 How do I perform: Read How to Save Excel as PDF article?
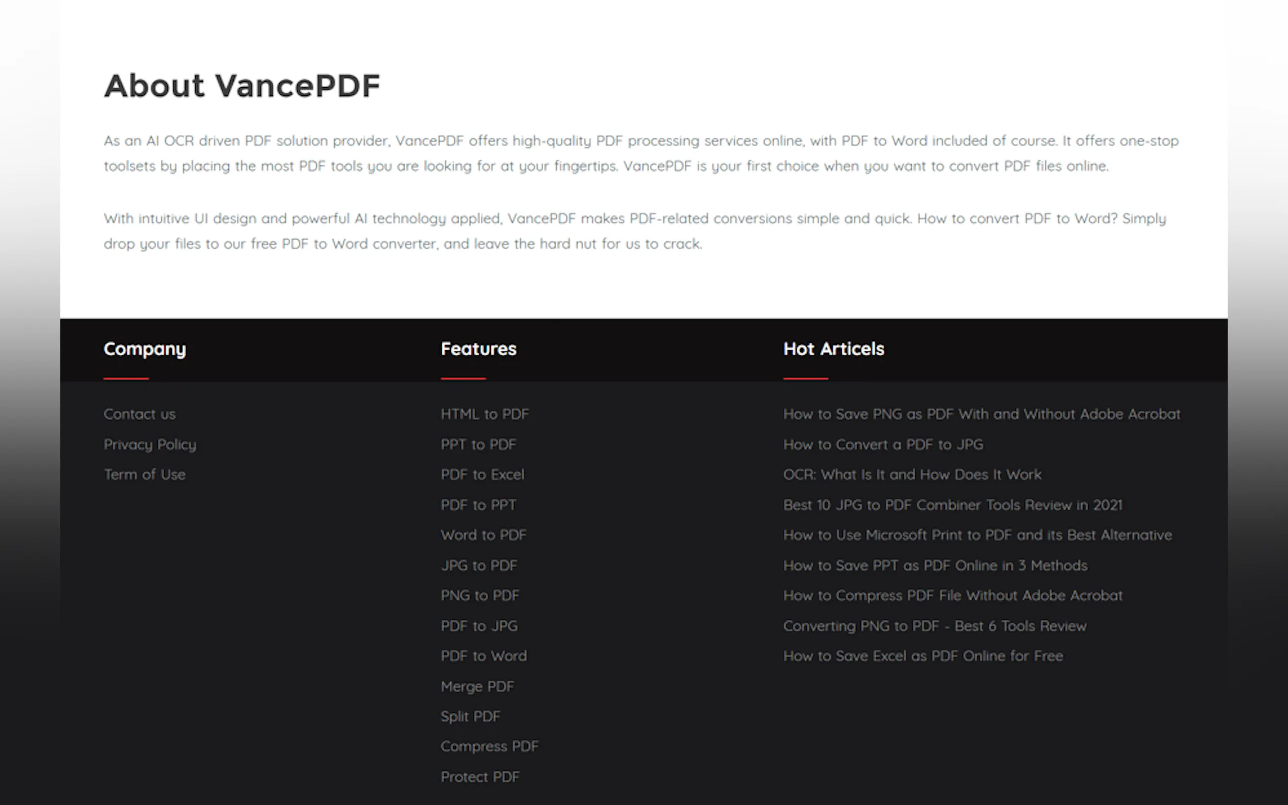tap(923, 656)
